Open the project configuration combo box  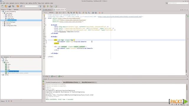point(32,6)
